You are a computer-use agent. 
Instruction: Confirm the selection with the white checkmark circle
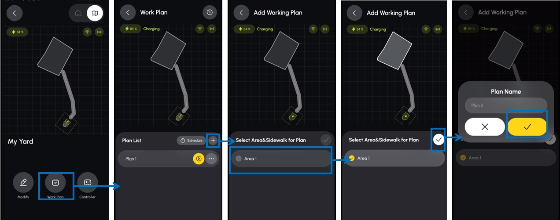click(438, 140)
